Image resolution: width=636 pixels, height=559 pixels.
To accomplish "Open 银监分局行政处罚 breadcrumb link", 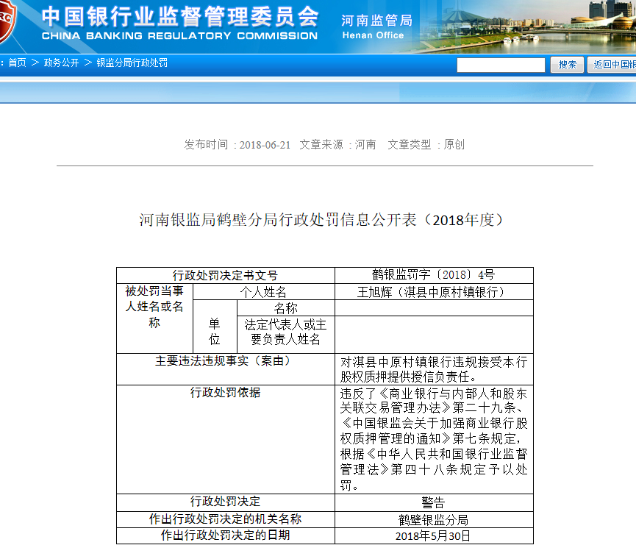I will (132, 63).
